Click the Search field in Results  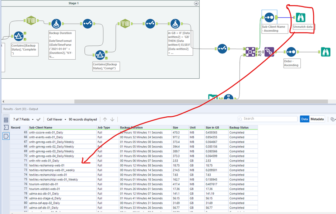click(268, 119)
